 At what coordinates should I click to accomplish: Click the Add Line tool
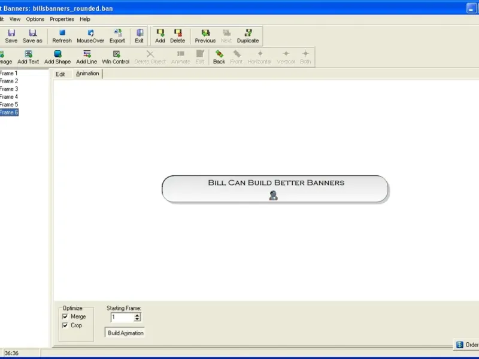point(86,57)
